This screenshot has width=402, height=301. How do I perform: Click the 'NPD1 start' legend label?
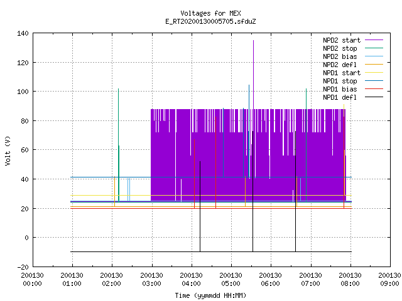click(342, 73)
